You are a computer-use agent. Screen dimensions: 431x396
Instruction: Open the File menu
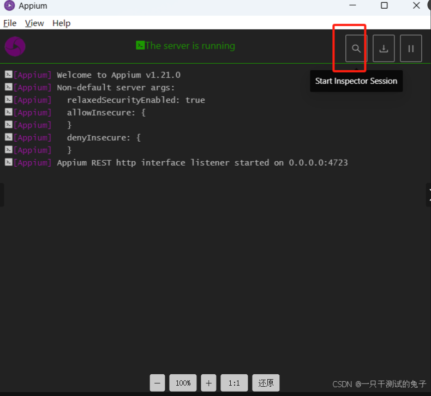(x=10, y=23)
